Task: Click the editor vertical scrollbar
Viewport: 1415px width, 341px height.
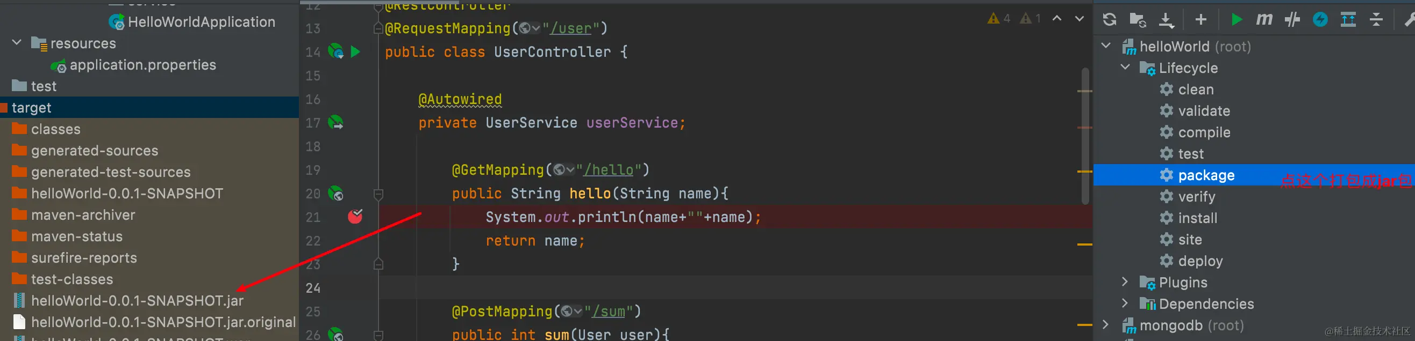Action: [x=1085, y=136]
